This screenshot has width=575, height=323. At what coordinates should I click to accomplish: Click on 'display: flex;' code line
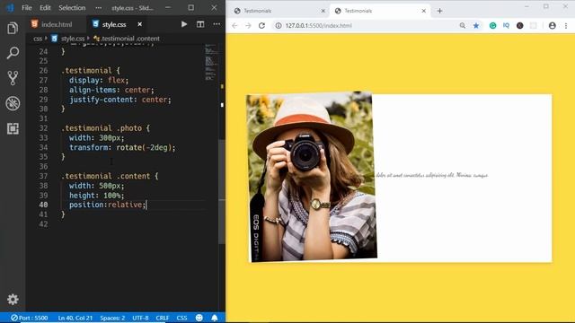point(99,80)
